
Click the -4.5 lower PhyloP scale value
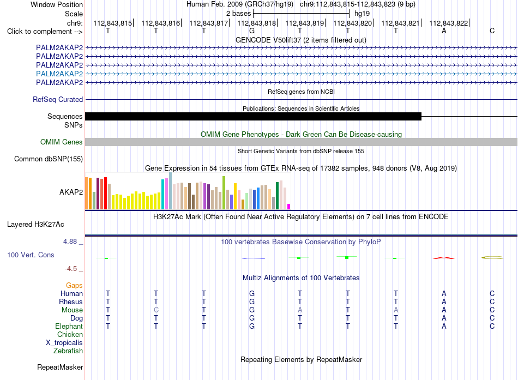pyautogui.click(x=71, y=269)
